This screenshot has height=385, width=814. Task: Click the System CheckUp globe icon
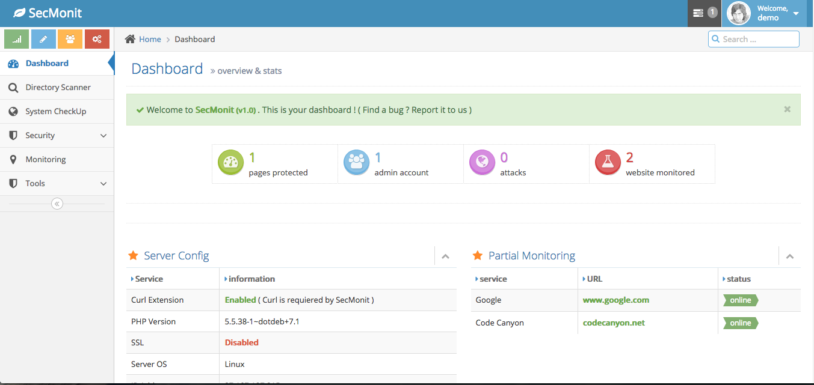[13, 111]
